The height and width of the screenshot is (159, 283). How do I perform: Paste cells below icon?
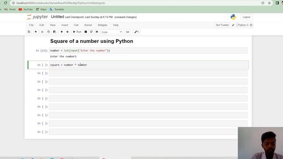[x=54, y=32]
